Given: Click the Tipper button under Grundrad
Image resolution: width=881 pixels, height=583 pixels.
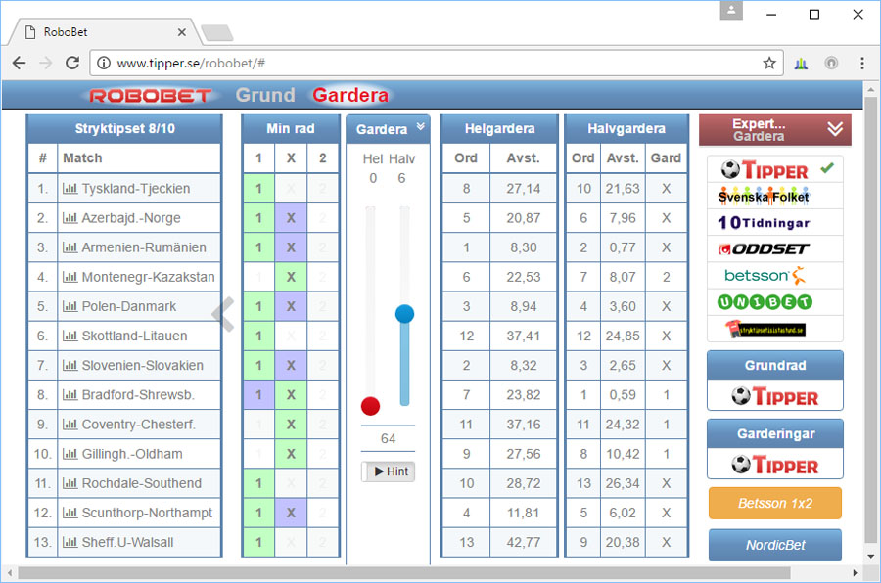Looking at the screenshot, I should [775, 396].
